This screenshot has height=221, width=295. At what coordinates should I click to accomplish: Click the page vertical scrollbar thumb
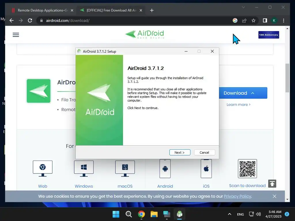[287, 78]
